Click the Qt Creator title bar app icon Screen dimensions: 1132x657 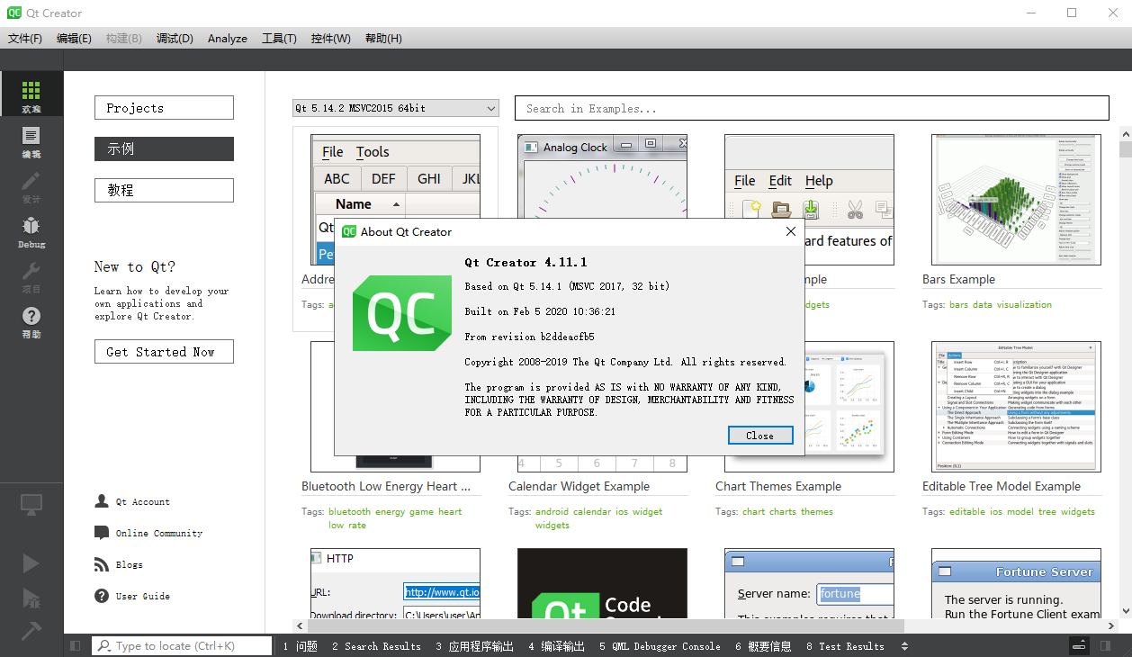[x=13, y=13]
